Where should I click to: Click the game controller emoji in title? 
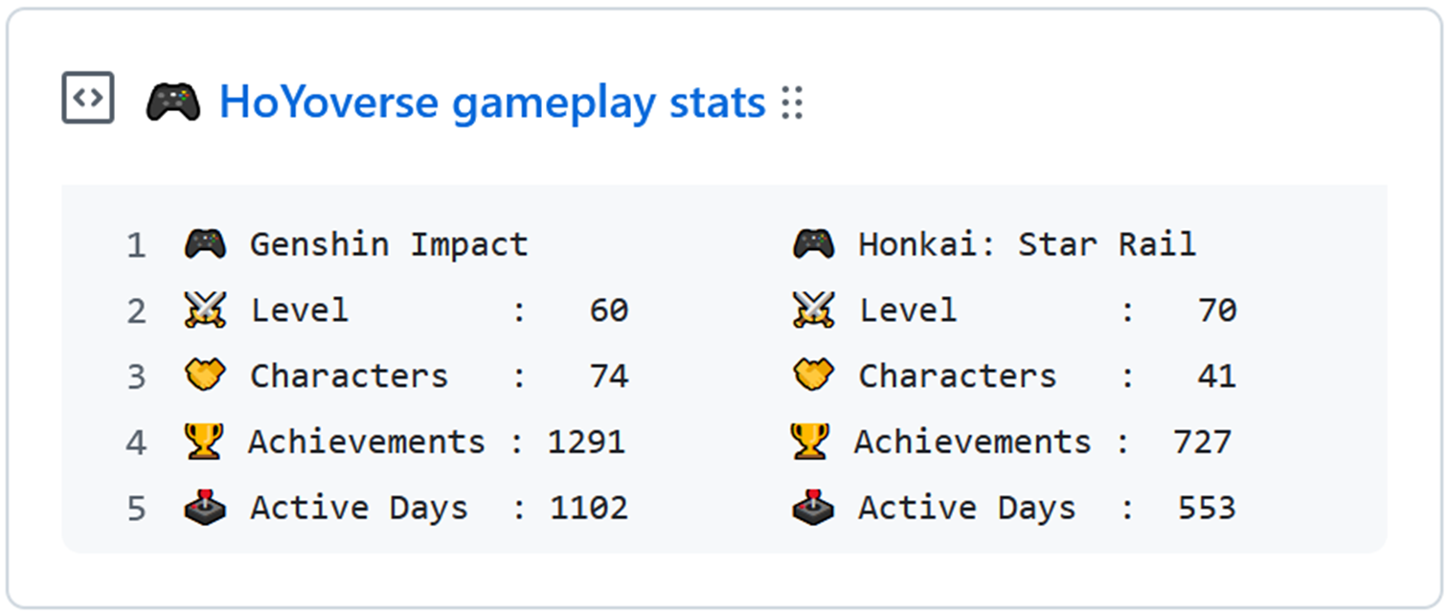tap(172, 102)
